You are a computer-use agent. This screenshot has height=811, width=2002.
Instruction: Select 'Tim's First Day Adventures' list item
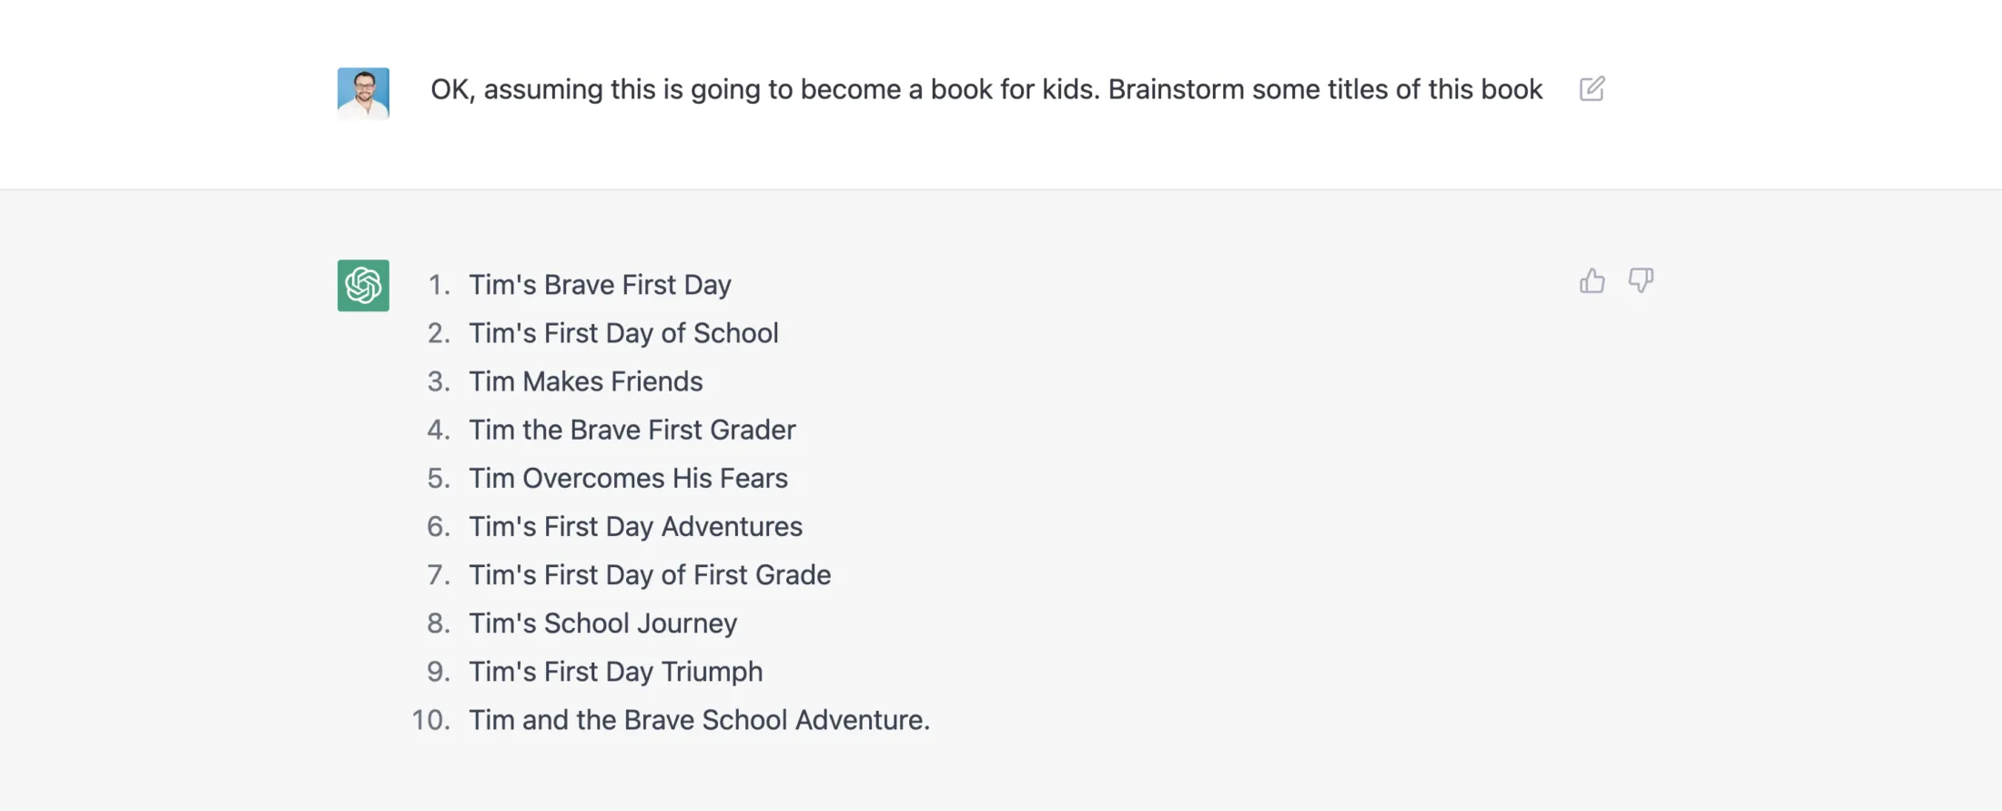(635, 526)
